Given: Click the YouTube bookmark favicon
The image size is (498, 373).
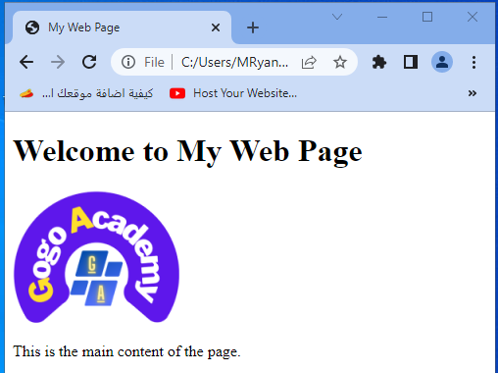Looking at the screenshot, I should point(177,93).
